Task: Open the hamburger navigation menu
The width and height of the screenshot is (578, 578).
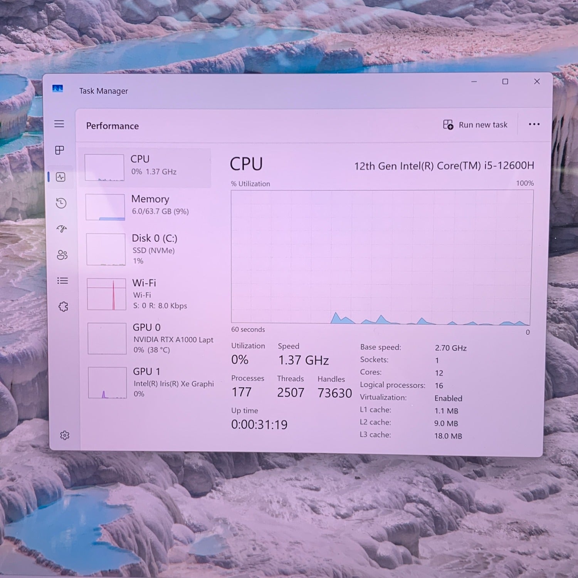Action: [59, 124]
